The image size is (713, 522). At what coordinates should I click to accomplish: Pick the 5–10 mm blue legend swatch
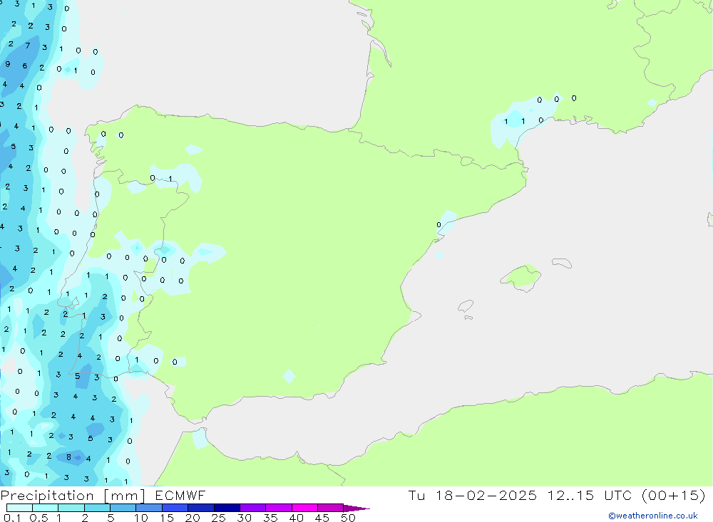click(x=123, y=508)
